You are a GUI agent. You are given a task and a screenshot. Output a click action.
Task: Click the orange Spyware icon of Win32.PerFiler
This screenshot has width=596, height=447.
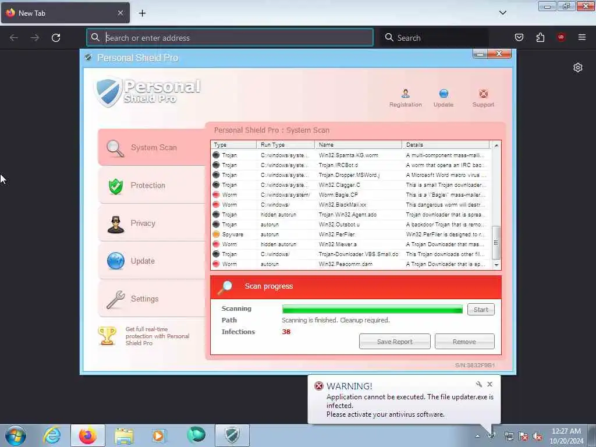click(216, 234)
